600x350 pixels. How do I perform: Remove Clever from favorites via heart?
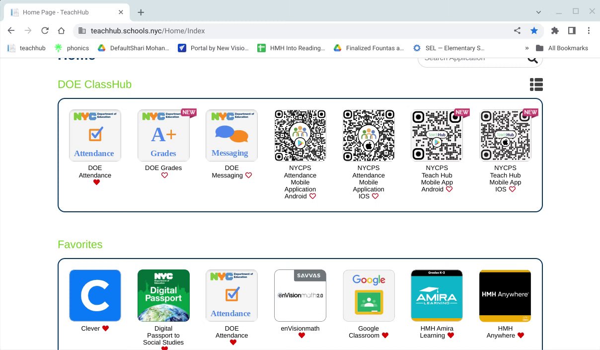point(105,329)
